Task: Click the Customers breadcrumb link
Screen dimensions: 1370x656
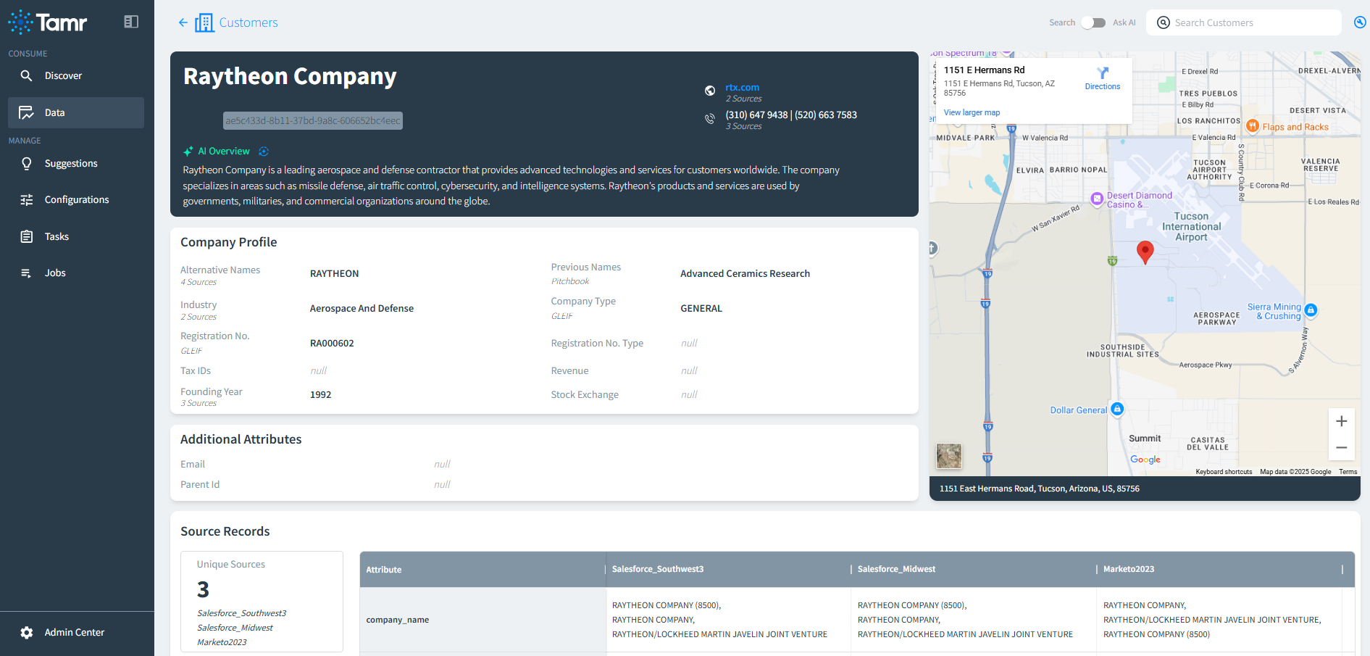Action: pyautogui.click(x=248, y=22)
